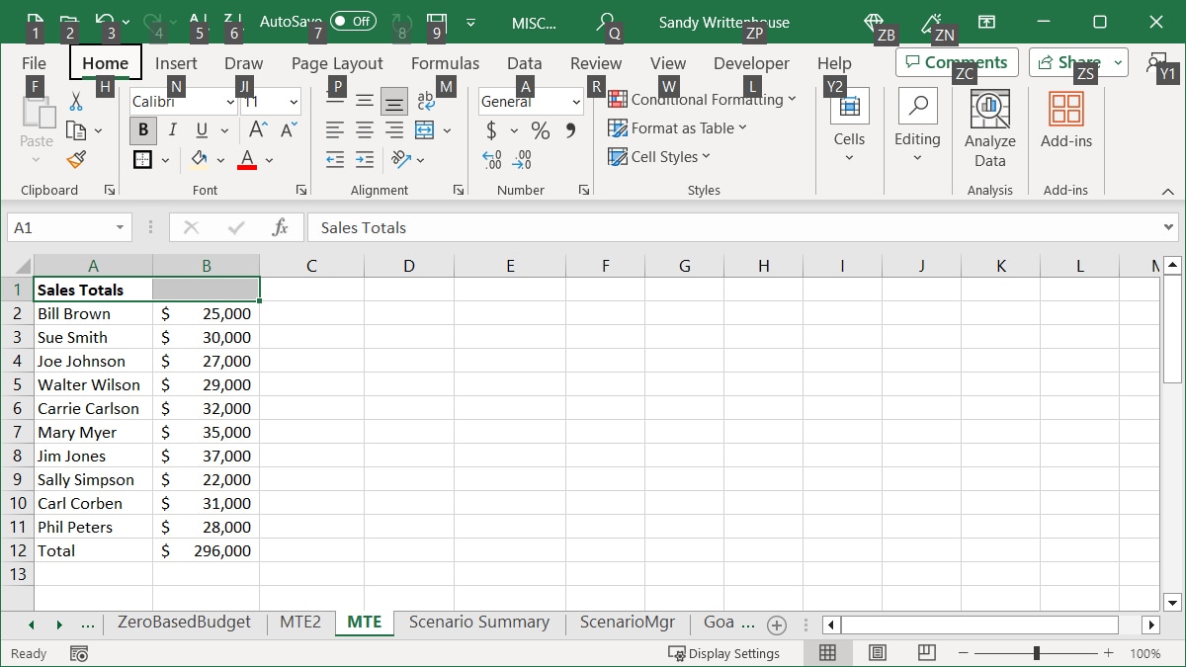The height and width of the screenshot is (667, 1186).
Task: Select the Scenario Summary sheet tab
Action: (479, 623)
